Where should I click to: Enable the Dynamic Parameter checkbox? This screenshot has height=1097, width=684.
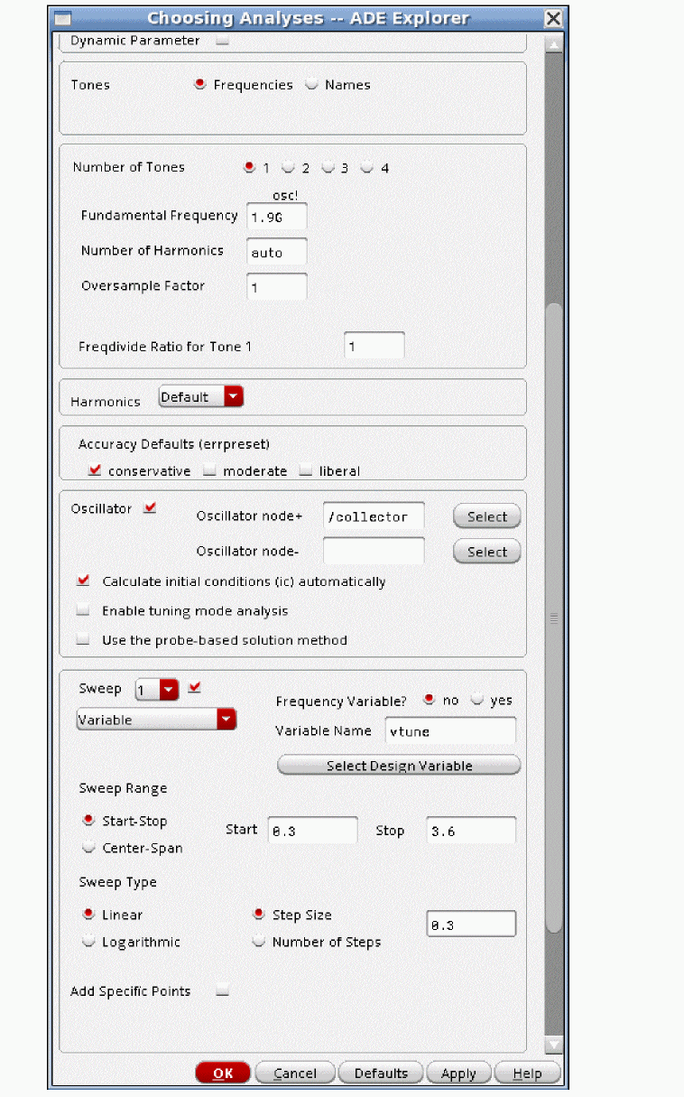[222, 41]
